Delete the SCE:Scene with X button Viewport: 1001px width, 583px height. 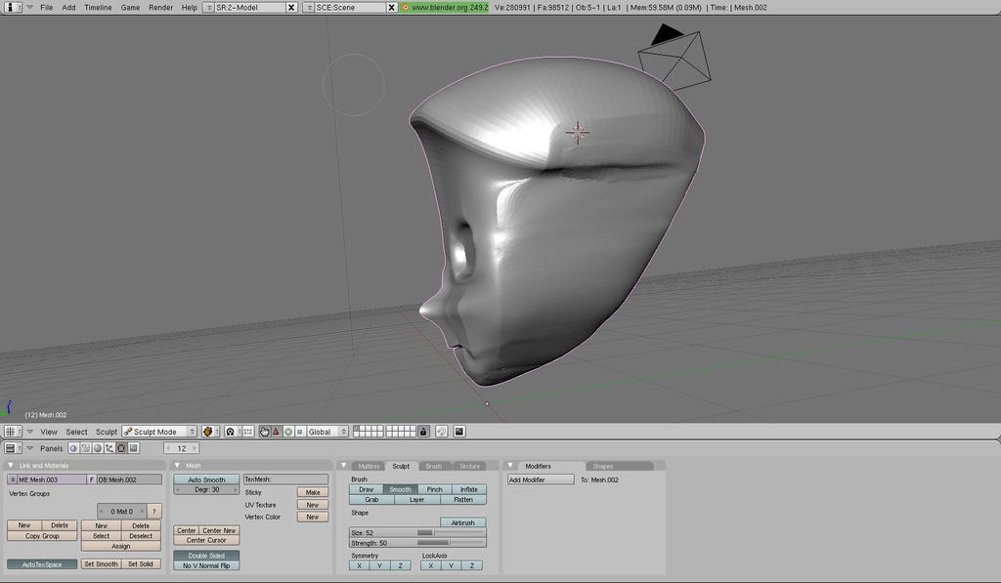tap(391, 8)
